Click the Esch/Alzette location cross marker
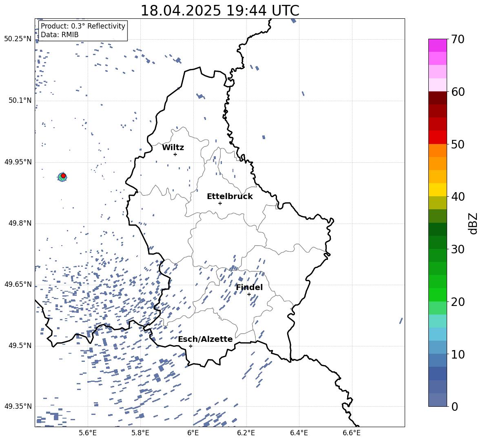Screen dimensions: 483x441 191,346
